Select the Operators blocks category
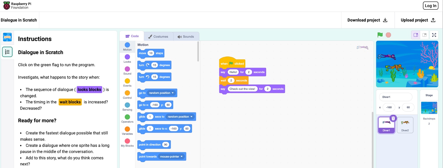Image resolution: width=443 pixels, height=168 pixels. coord(127,119)
